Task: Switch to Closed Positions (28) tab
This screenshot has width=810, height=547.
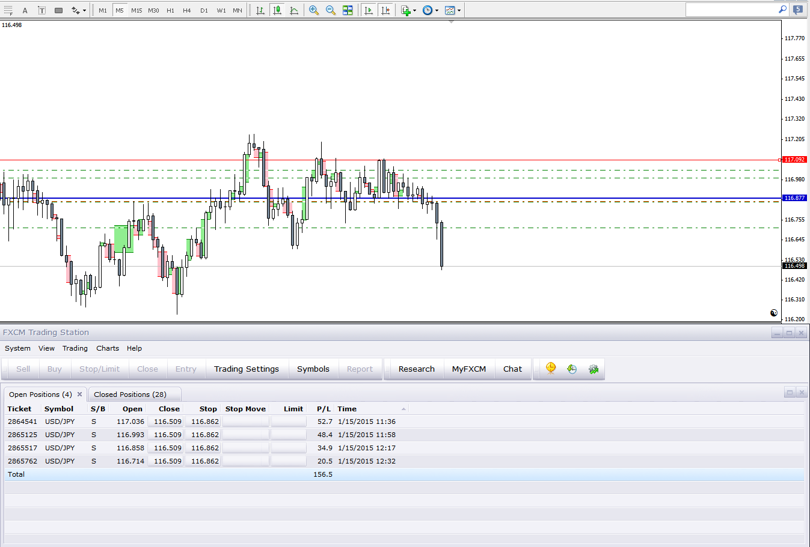Action: pos(130,394)
